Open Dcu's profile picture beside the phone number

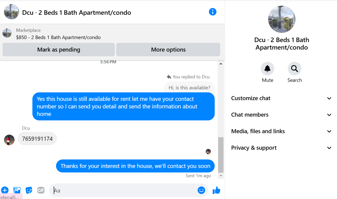click(x=9, y=140)
